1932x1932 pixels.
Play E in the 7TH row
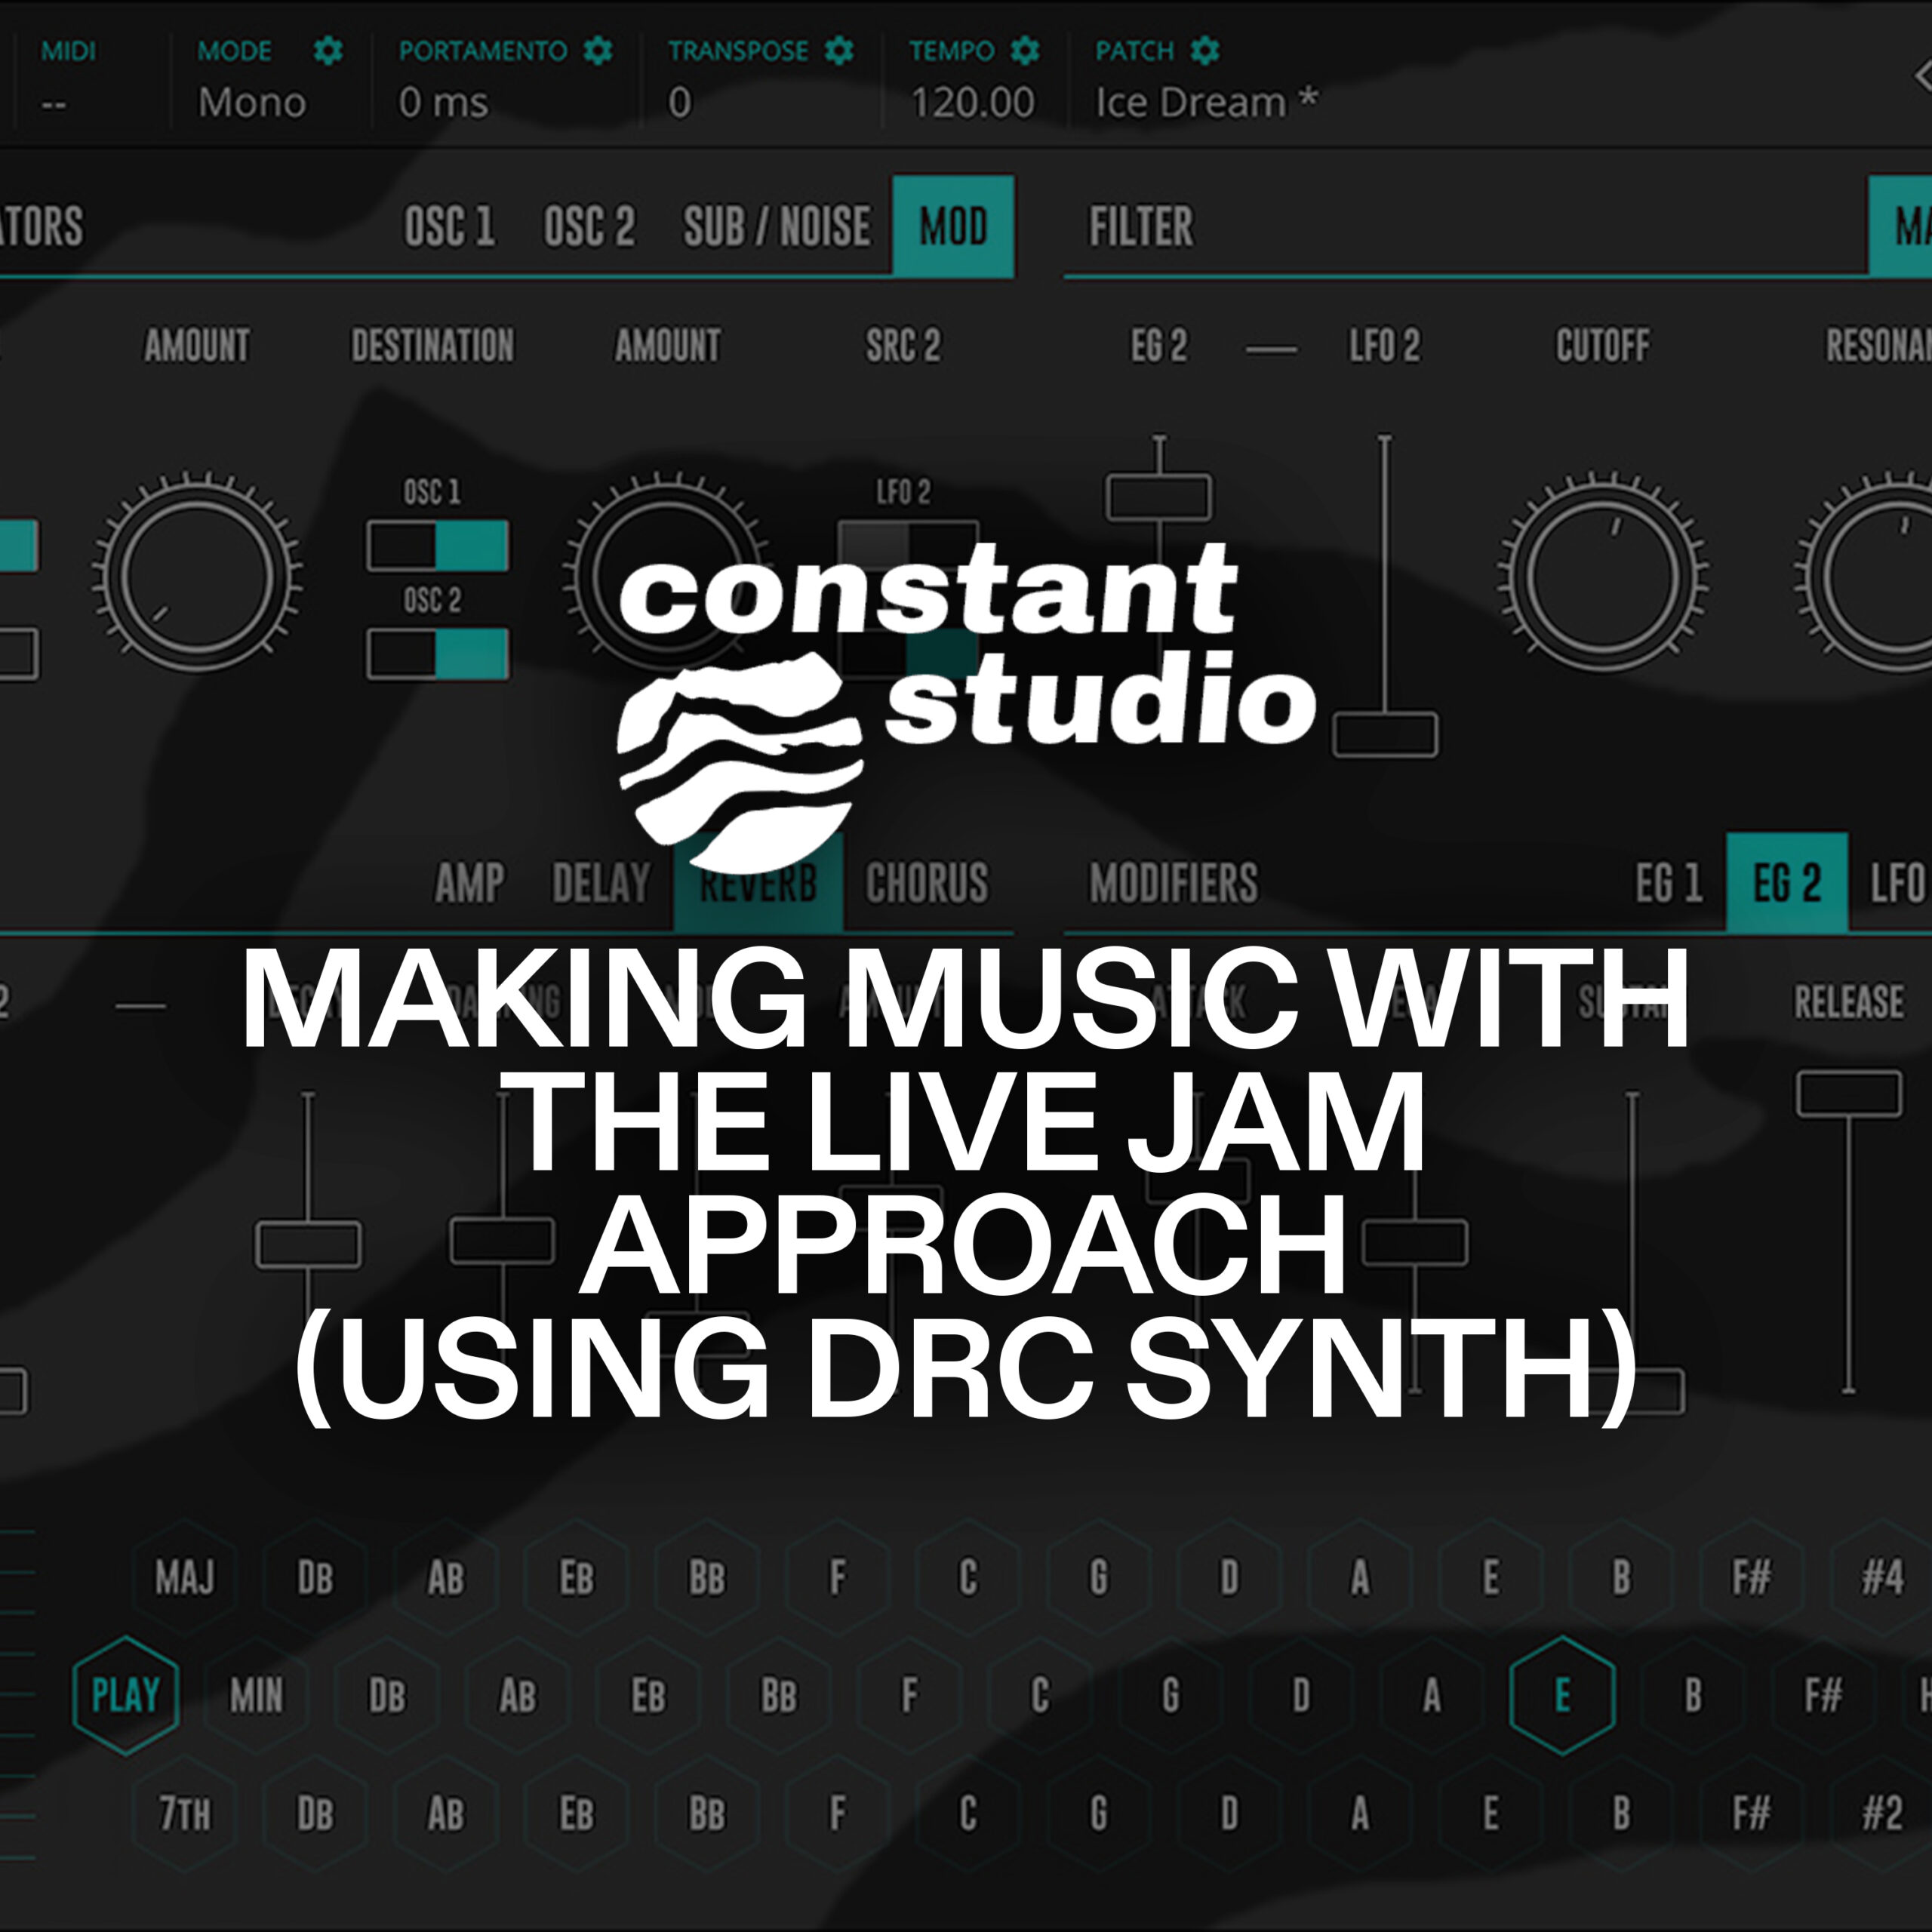pos(1490,1814)
